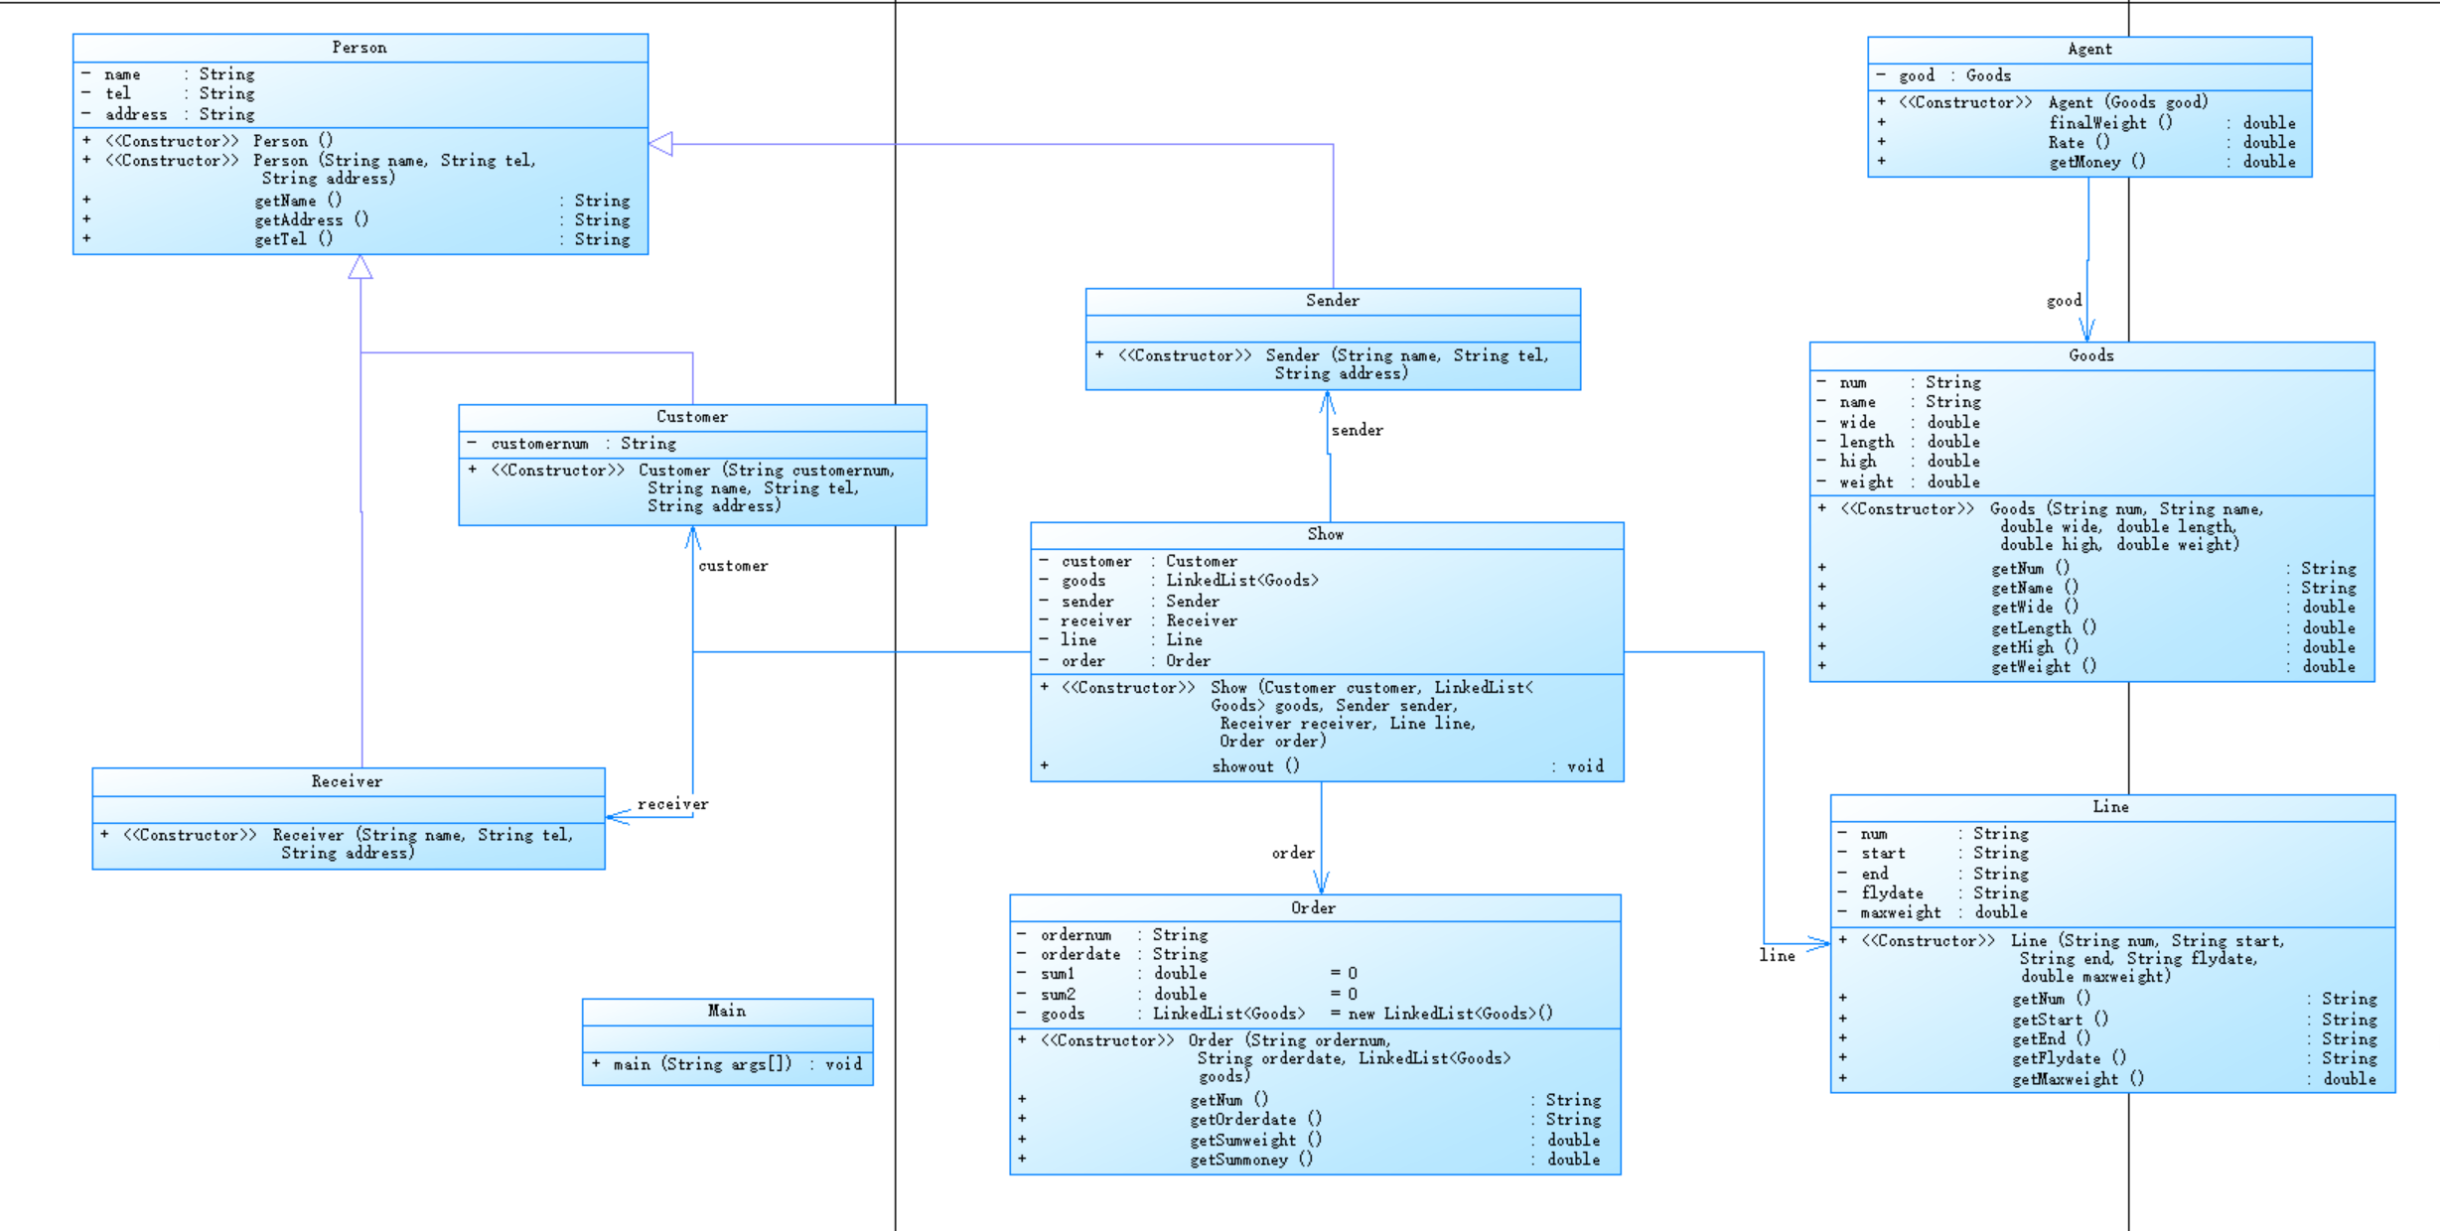Select the showout () method in Show

[1255, 766]
